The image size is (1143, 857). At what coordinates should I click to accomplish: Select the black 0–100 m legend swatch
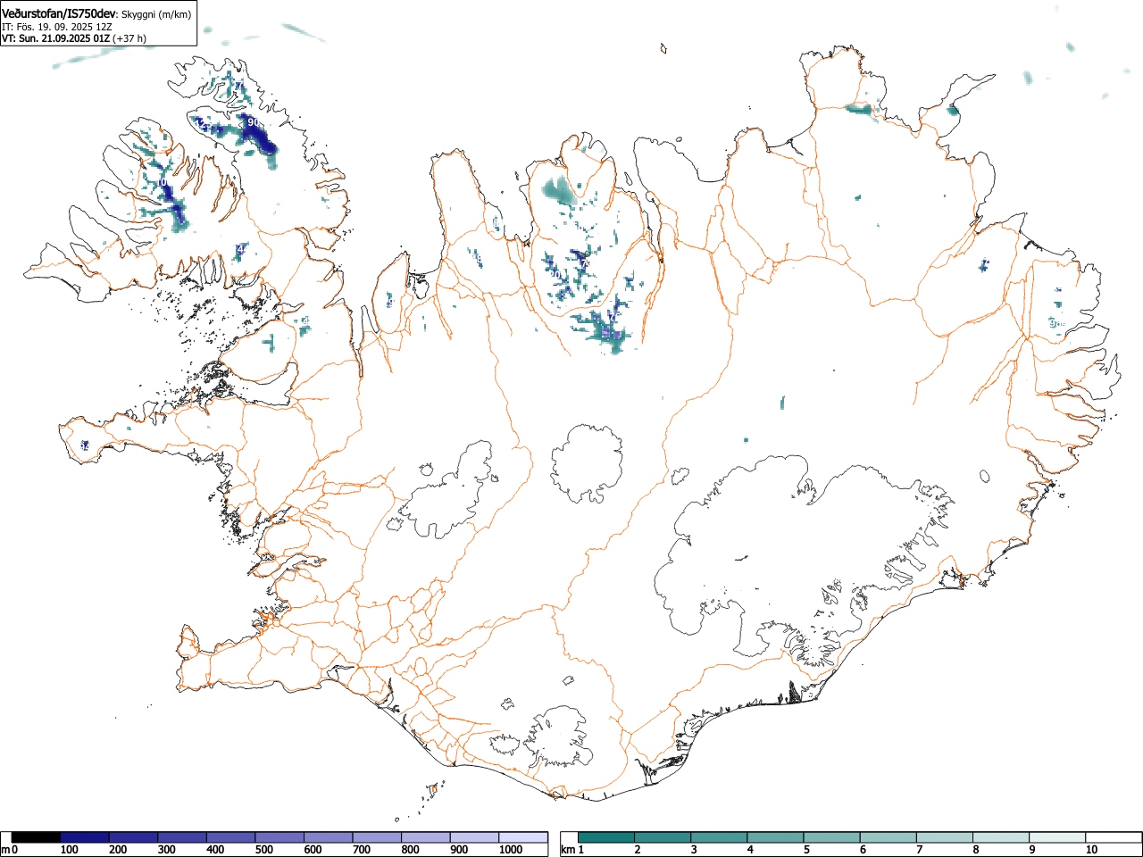[36, 837]
